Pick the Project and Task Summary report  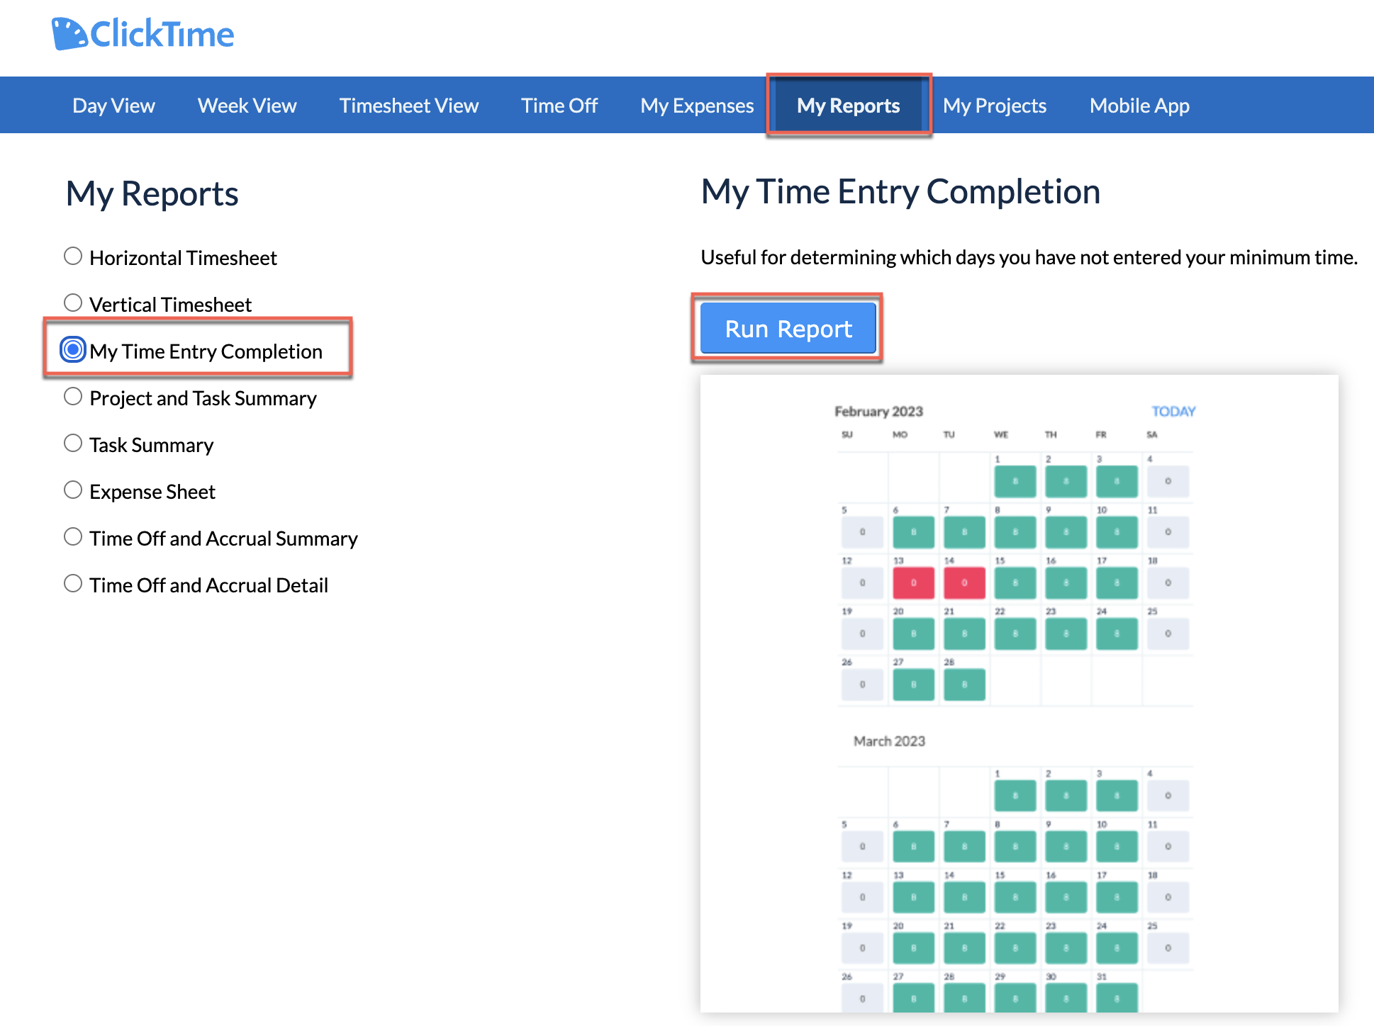73,396
